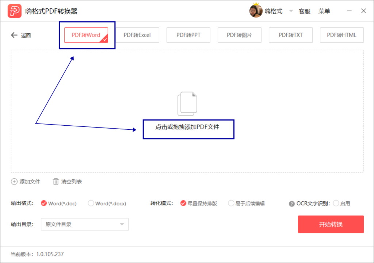Click the 输出目录 label
The height and width of the screenshot is (263, 374).
click(x=22, y=224)
